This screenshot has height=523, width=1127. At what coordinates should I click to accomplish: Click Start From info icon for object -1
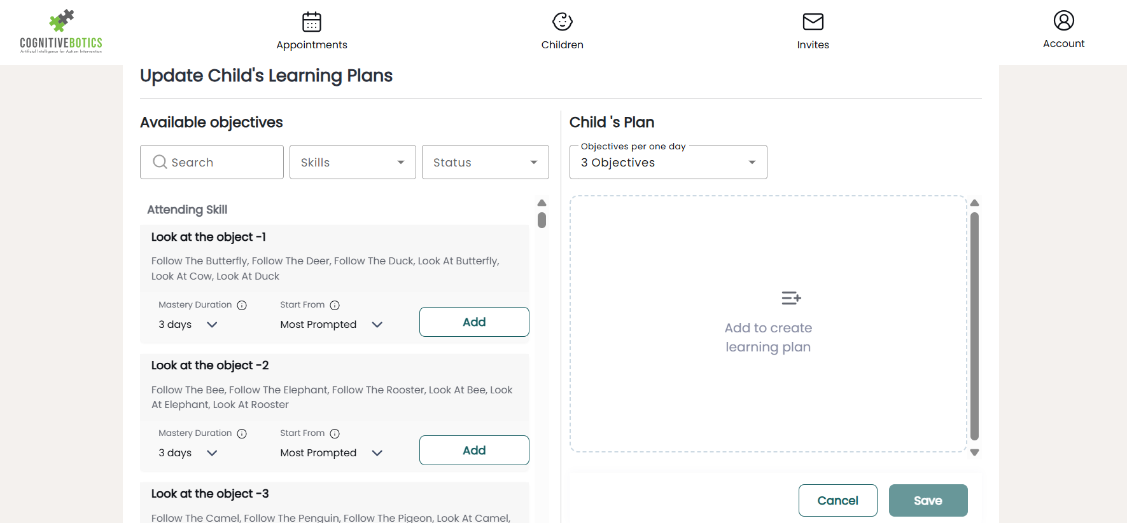[x=335, y=306]
